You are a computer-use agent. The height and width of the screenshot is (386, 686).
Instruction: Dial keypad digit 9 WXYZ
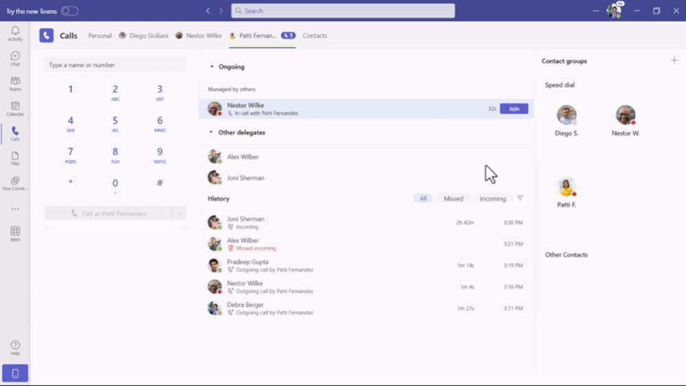pyautogui.click(x=159, y=155)
